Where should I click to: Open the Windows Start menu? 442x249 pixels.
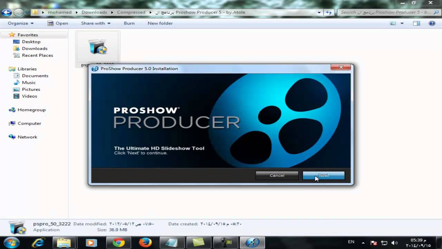[x=11, y=242]
